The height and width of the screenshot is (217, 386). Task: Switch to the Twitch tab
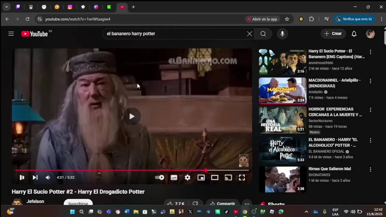(x=18, y=7)
